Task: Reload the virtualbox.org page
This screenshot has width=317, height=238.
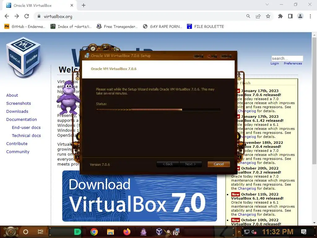Action: point(27,16)
